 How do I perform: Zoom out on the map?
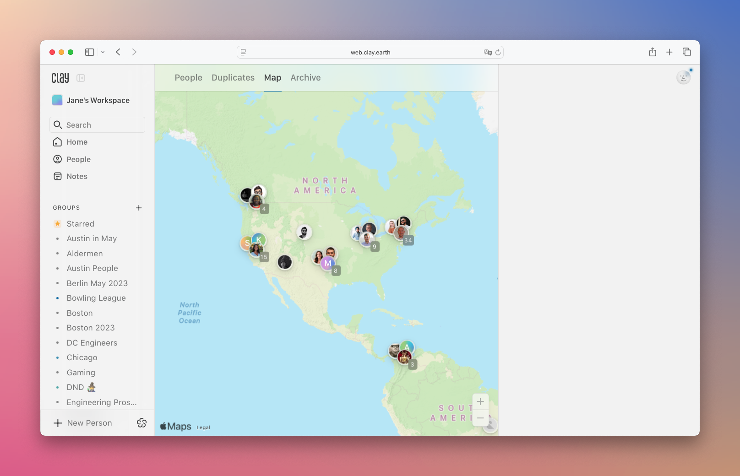coord(480,418)
